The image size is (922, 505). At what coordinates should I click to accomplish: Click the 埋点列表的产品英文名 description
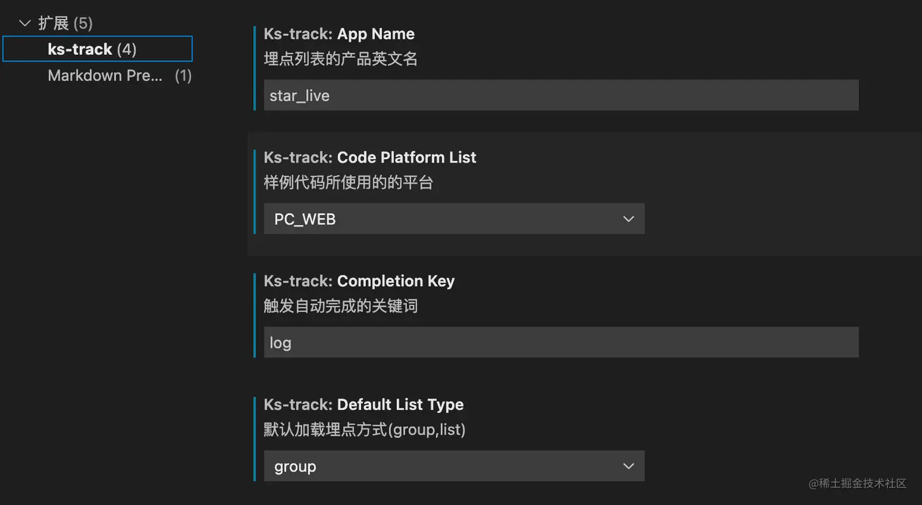point(340,59)
